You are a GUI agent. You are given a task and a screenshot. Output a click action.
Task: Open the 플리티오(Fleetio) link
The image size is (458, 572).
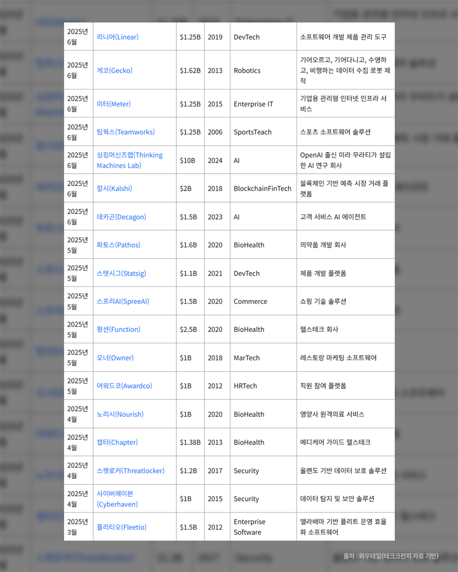click(x=121, y=527)
